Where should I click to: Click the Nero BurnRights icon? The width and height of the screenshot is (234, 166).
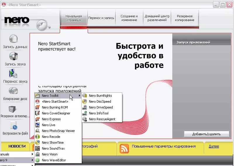pos(85,96)
